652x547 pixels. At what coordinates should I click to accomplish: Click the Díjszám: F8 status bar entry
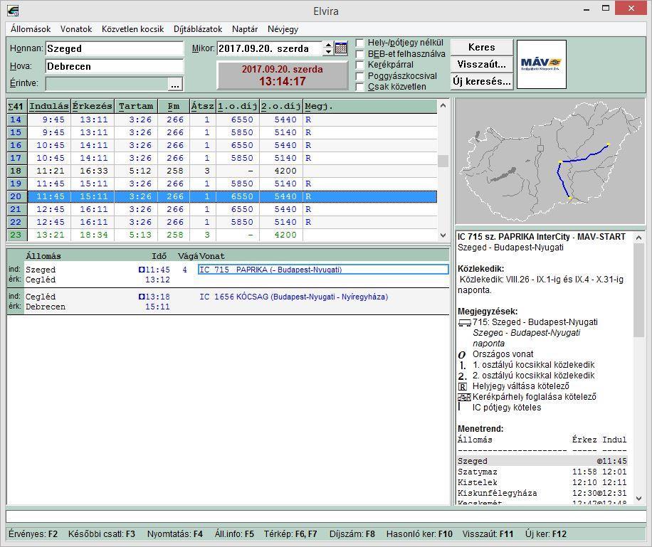[x=352, y=534]
